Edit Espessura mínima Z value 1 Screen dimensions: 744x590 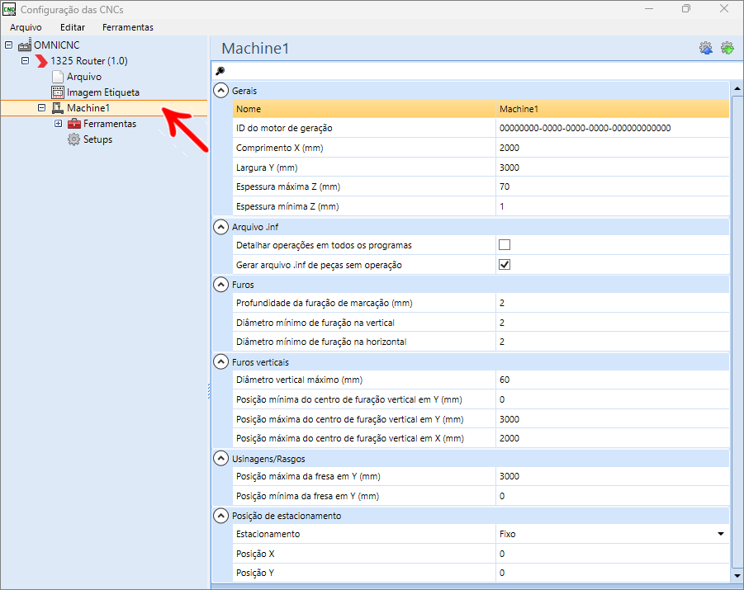612,206
